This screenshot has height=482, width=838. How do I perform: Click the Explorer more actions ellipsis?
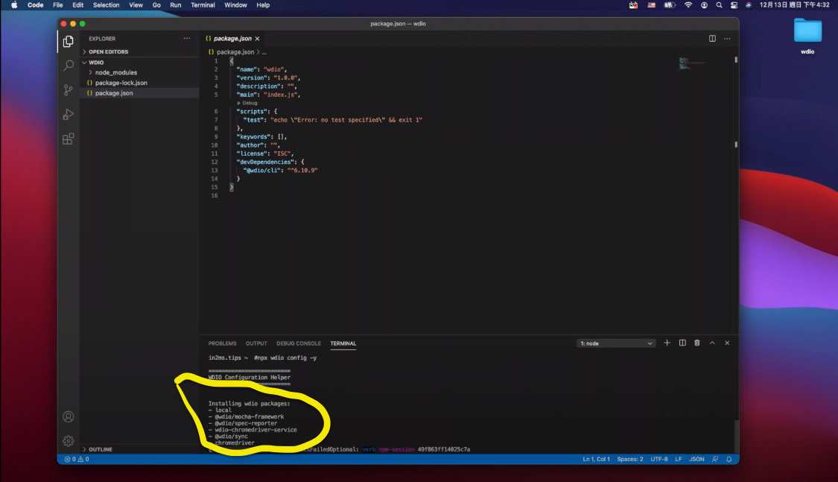point(186,39)
